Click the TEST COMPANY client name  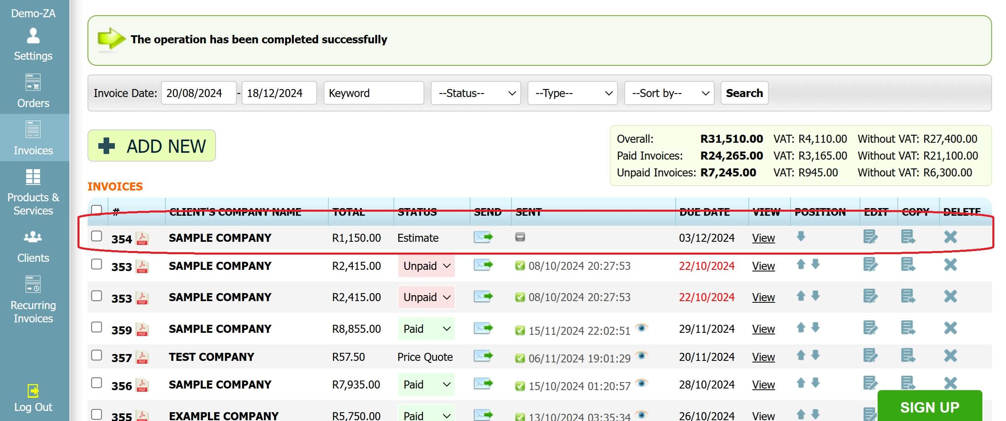(212, 357)
